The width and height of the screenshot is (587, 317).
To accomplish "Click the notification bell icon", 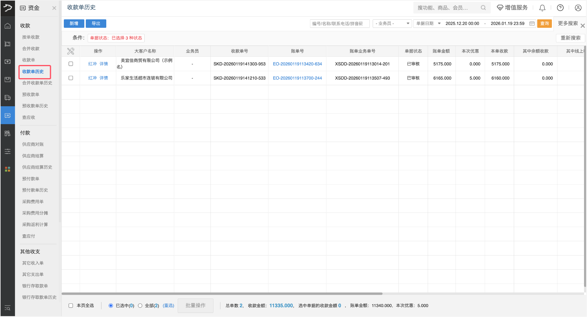I will click(x=542, y=8).
